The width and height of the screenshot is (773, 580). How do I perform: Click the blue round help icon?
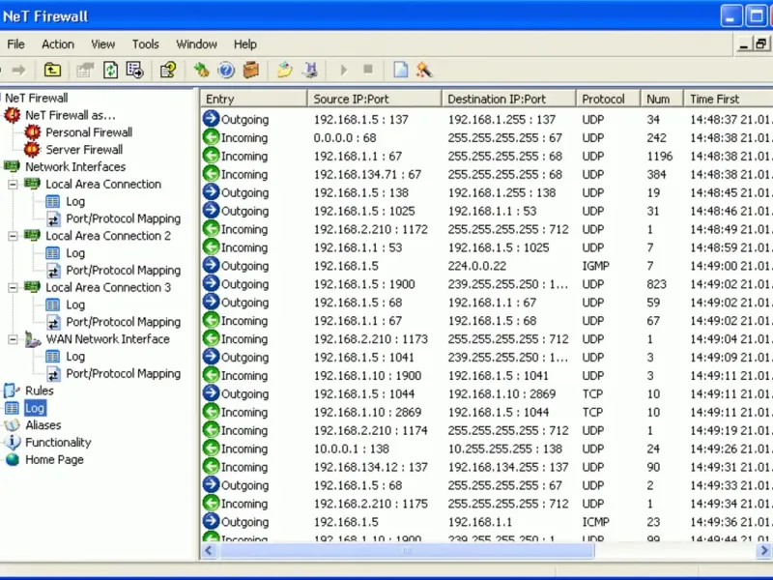(226, 70)
